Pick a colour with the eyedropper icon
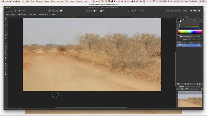The height and width of the screenshot is (116, 207). (x=183, y=20)
